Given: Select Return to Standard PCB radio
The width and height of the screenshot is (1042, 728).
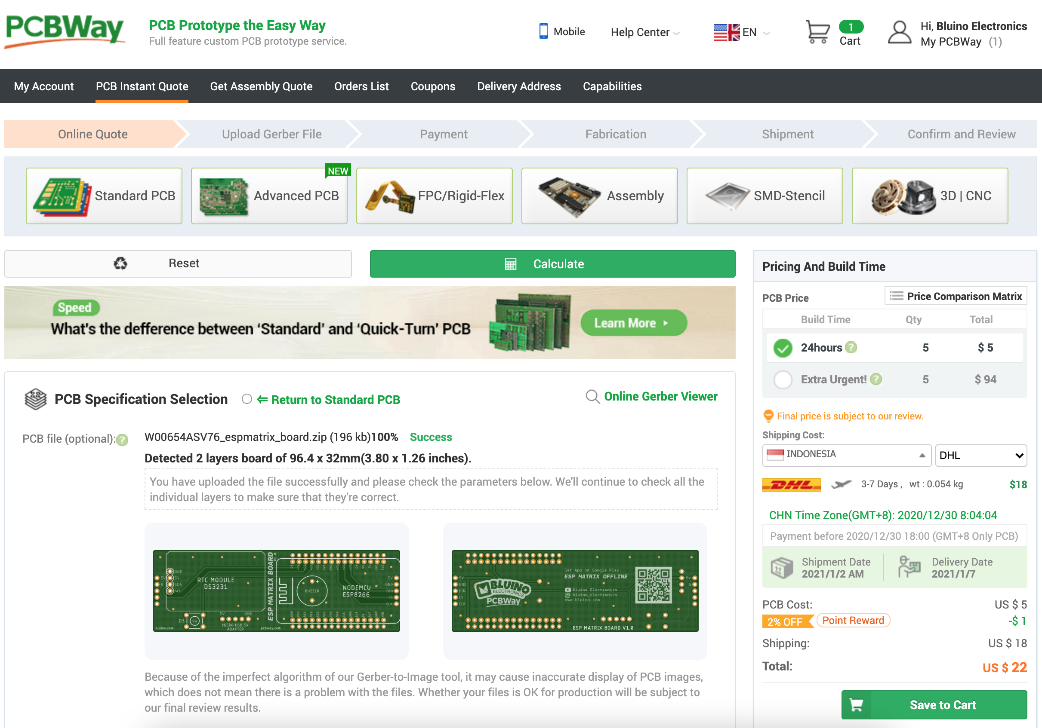Looking at the screenshot, I should tap(247, 399).
